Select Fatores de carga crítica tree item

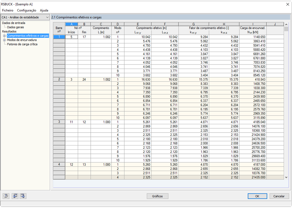tap(22, 44)
